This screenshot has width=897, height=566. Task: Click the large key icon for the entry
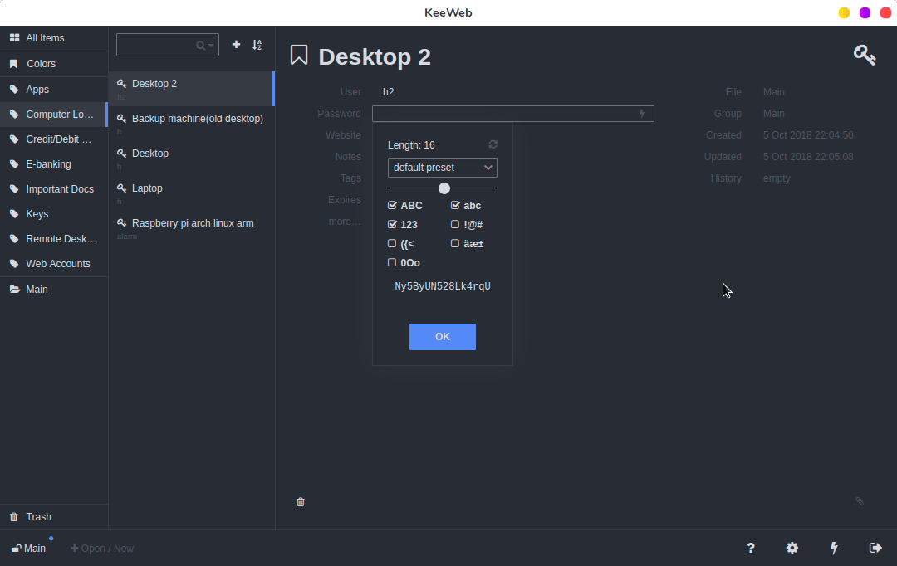pyautogui.click(x=864, y=56)
